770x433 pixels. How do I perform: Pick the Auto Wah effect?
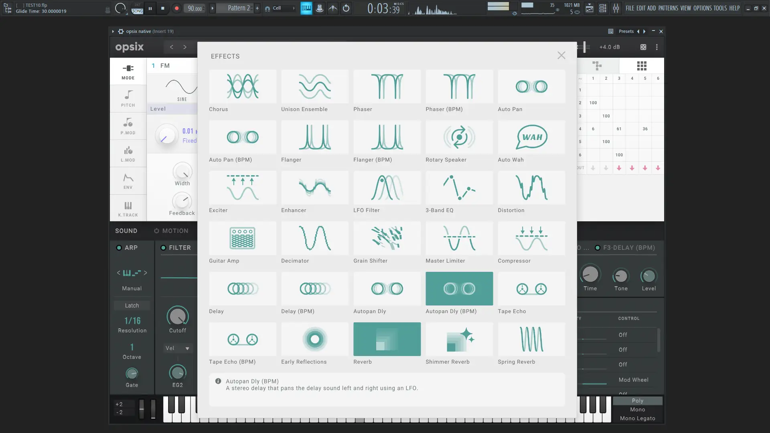tap(531, 137)
